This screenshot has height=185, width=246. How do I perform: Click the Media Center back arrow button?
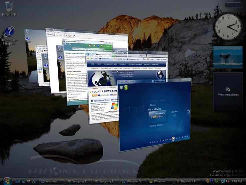pyautogui.click(x=122, y=87)
